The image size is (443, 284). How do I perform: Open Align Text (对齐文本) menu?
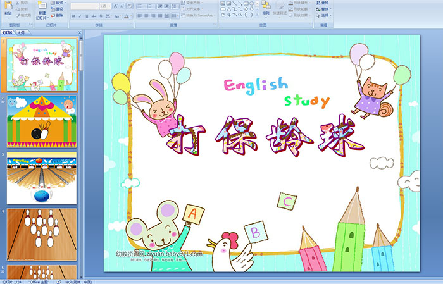[x=192, y=9]
